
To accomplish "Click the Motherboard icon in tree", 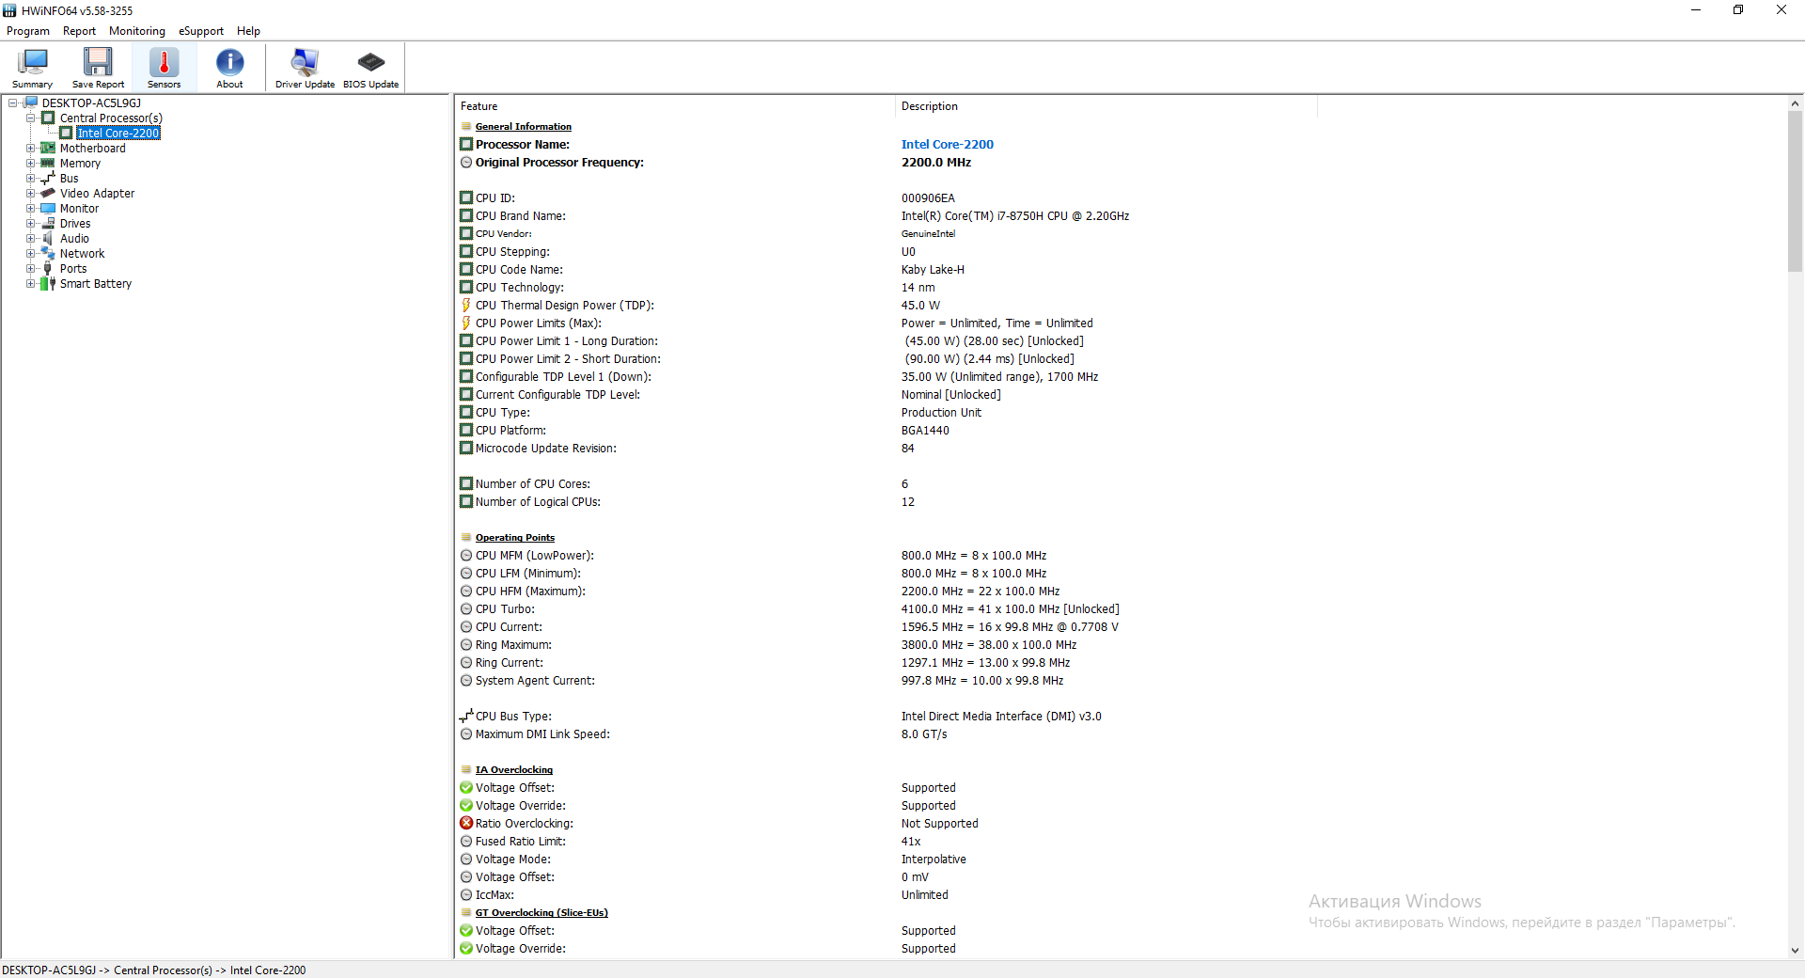I will tap(48, 149).
